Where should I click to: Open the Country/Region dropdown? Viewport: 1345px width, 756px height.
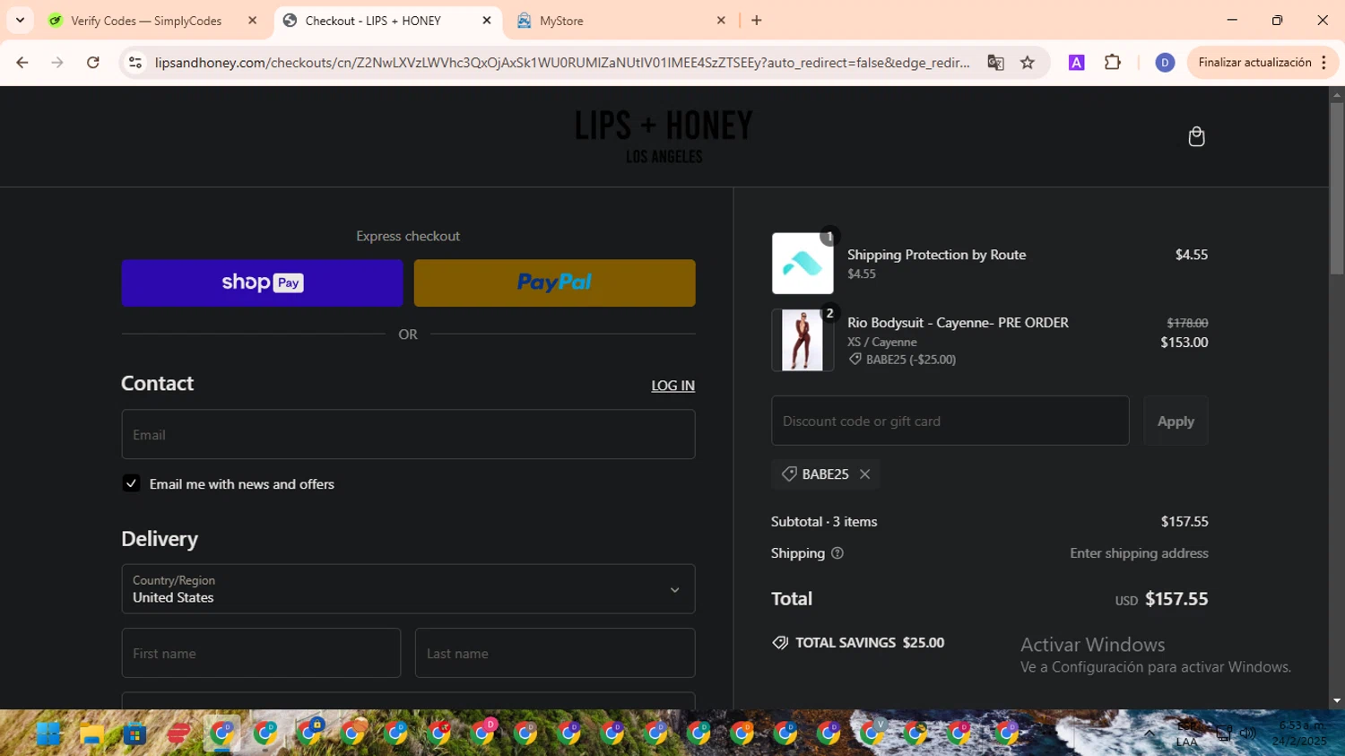[408, 589]
